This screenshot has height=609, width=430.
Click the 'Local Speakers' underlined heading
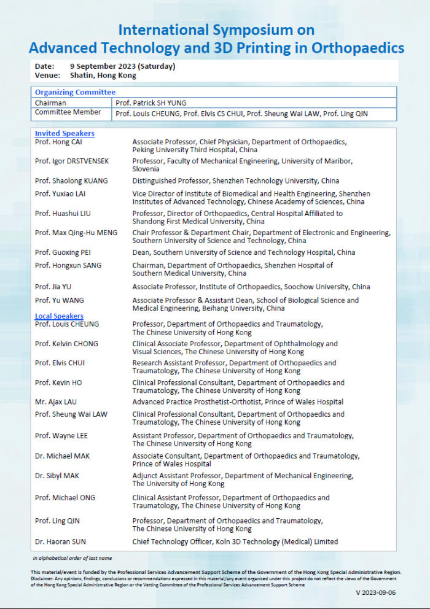(59, 316)
